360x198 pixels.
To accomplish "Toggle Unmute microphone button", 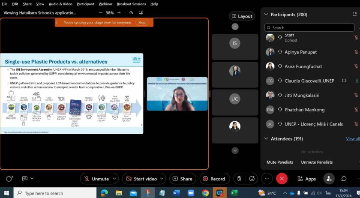I will (x=96, y=179).
